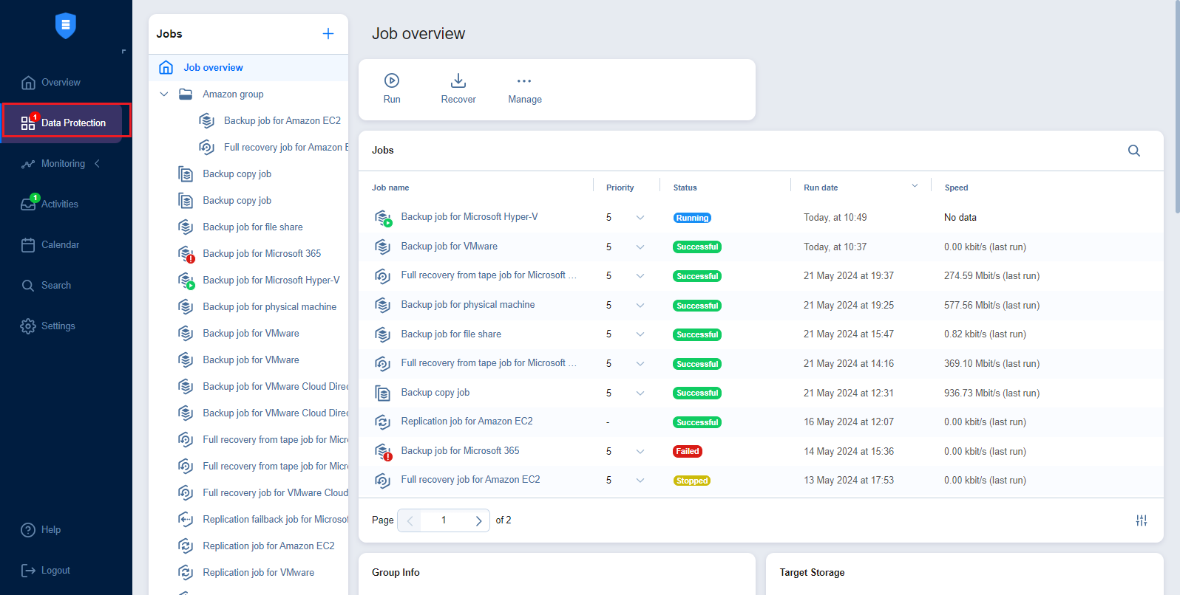1180x595 pixels.
Task: Open the Calendar menu item
Action: pos(60,245)
